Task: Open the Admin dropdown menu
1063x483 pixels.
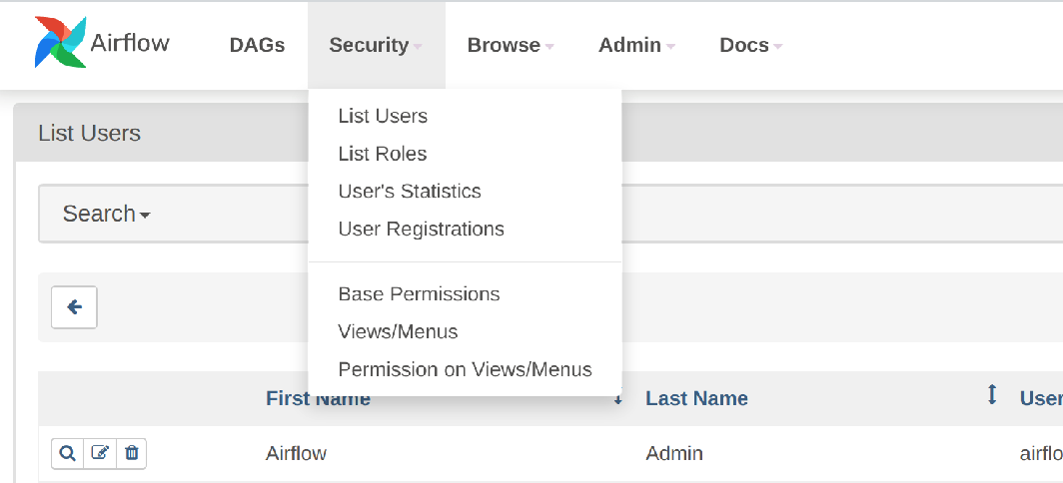Action: click(636, 45)
